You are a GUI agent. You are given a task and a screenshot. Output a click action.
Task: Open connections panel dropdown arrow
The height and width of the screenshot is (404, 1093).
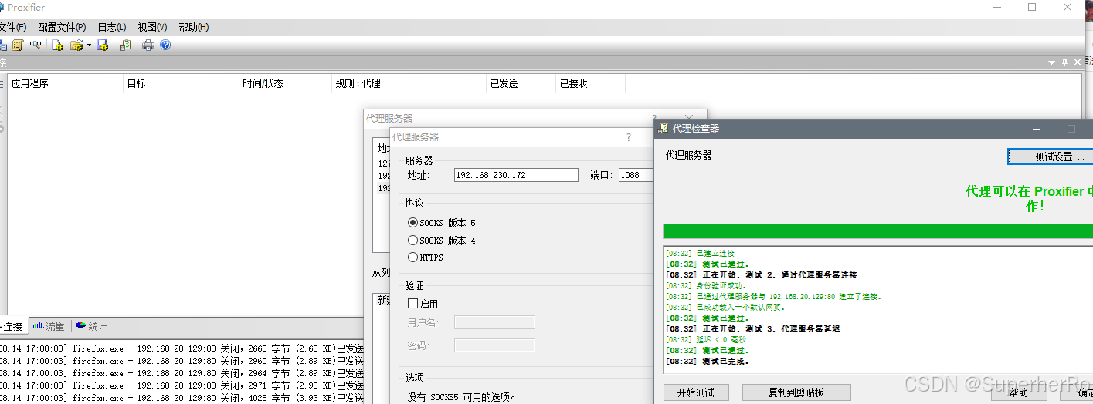click(1051, 62)
